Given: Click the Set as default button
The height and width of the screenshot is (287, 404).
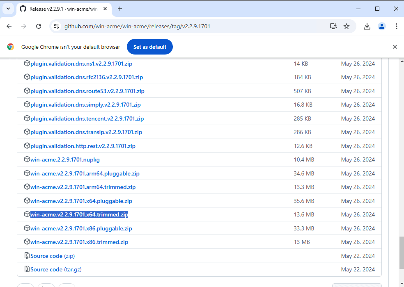Looking at the screenshot, I should (x=150, y=47).
